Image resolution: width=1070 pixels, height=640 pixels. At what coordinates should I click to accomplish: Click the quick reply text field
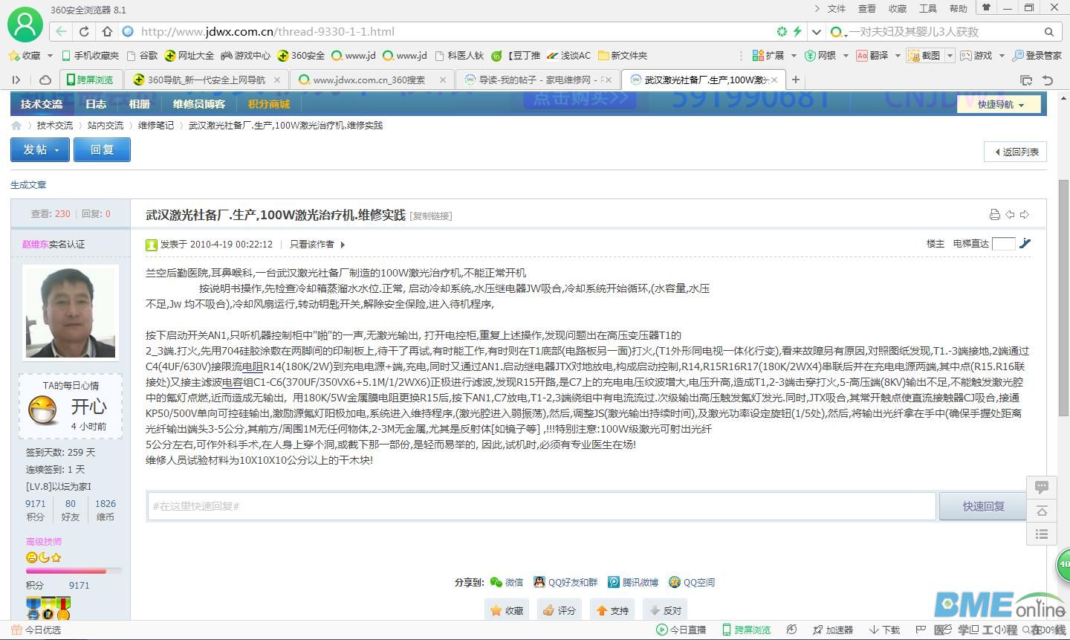tap(541, 506)
